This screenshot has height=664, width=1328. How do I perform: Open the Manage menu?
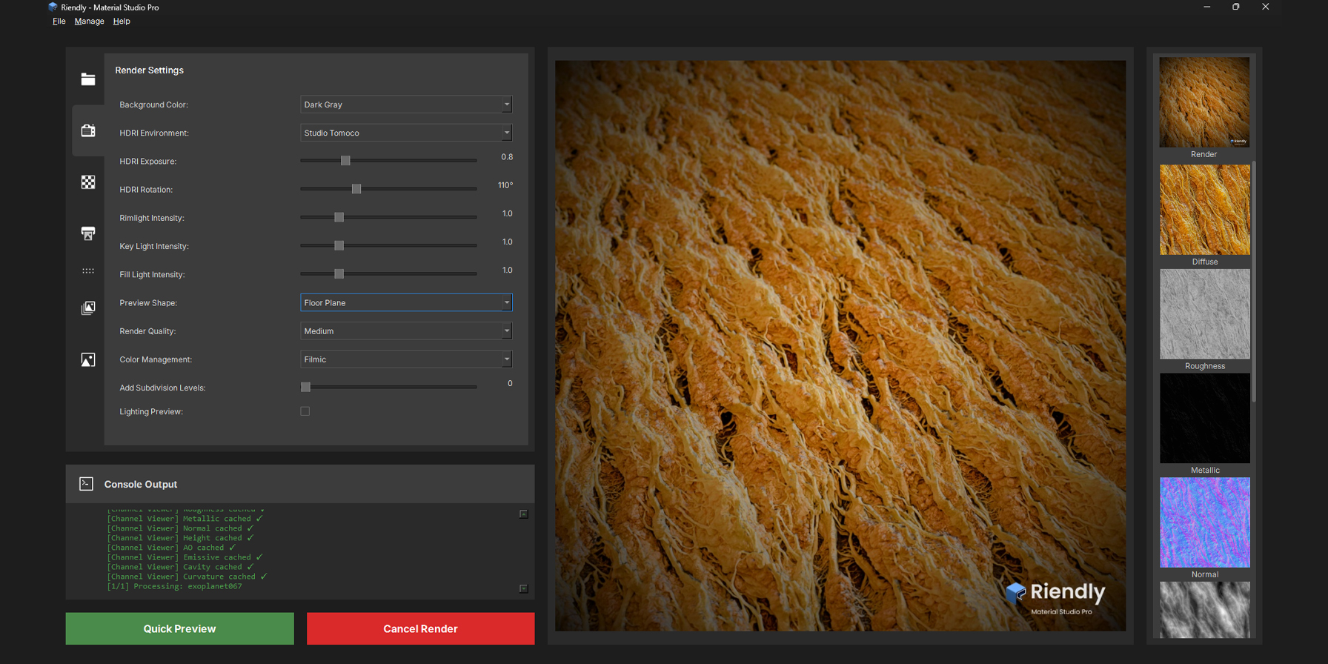pos(90,21)
